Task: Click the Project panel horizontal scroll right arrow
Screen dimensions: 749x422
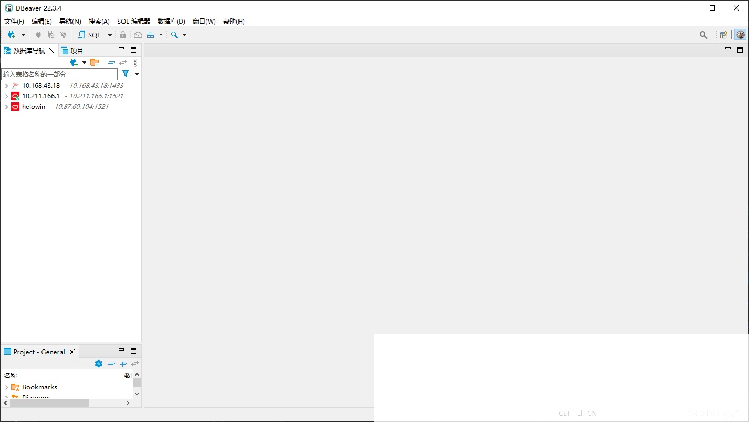Action: [x=128, y=403]
